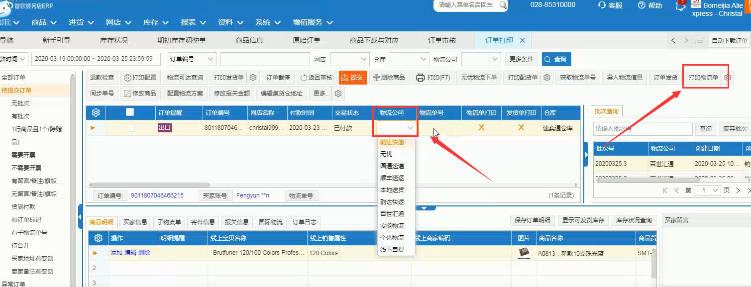
Task: Open order number link 8011807046466215
Action: tap(157, 195)
